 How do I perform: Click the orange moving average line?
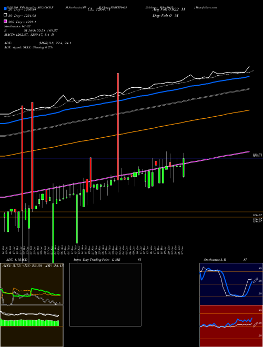(x=125, y=133)
